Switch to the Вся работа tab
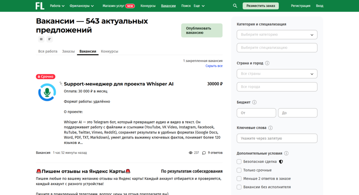This screenshot has width=359, height=195. [x=48, y=51]
